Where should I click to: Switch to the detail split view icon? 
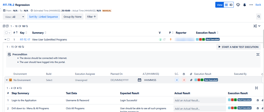click(231, 5)
